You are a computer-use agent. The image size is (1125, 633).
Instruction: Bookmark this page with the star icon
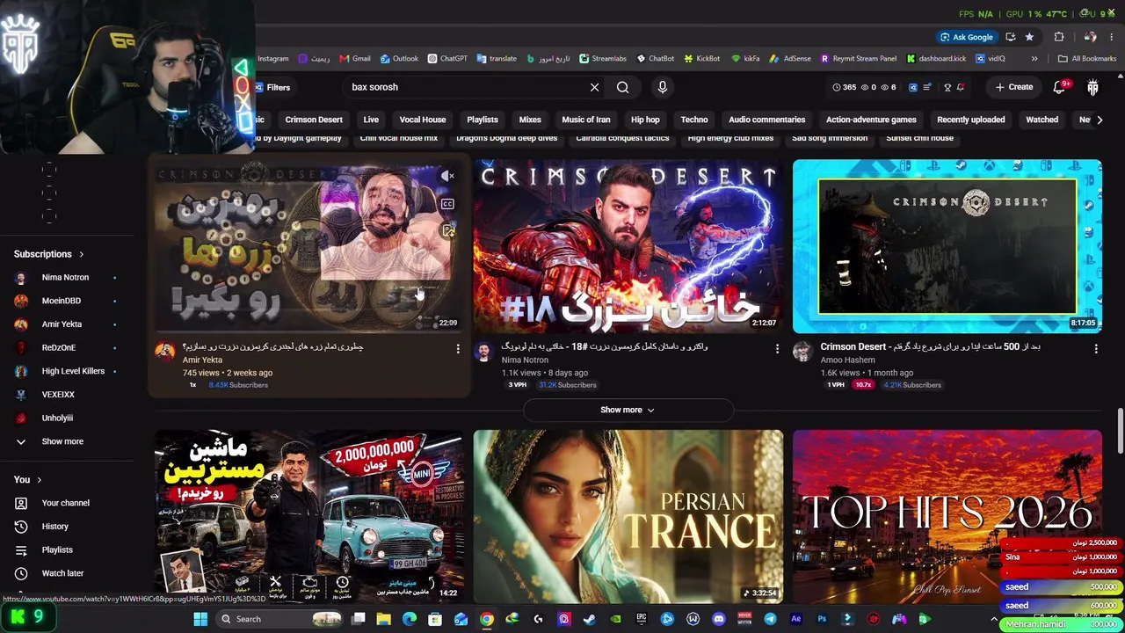[x=1029, y=37]
